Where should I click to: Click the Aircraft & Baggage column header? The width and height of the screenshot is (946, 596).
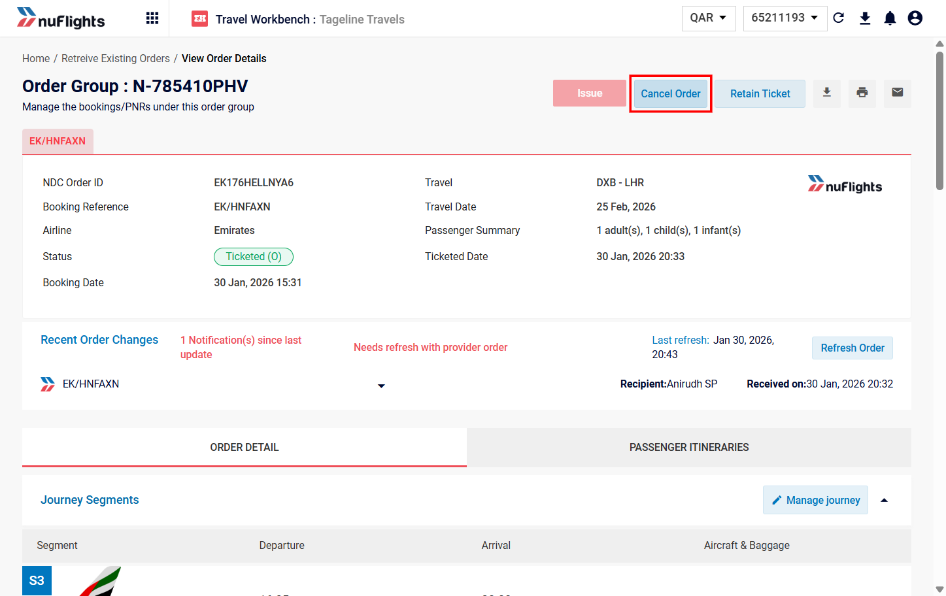click(x=747, y=546)
